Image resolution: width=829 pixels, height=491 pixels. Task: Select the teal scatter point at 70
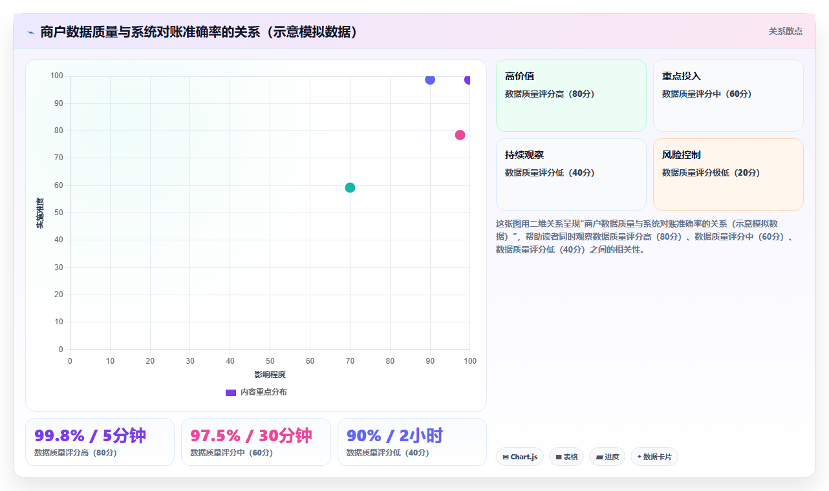coord(350,187)
